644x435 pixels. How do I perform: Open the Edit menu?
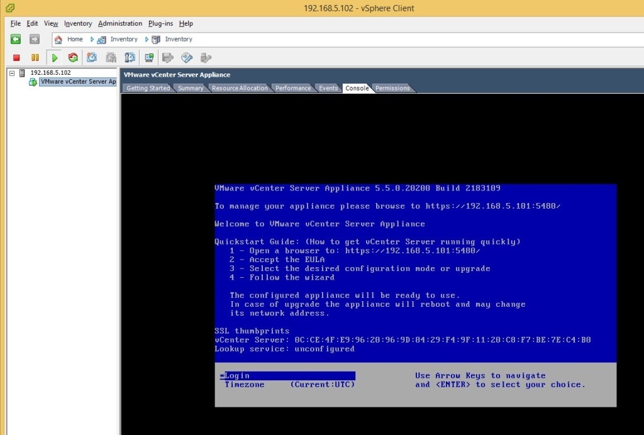click(32, 23)
